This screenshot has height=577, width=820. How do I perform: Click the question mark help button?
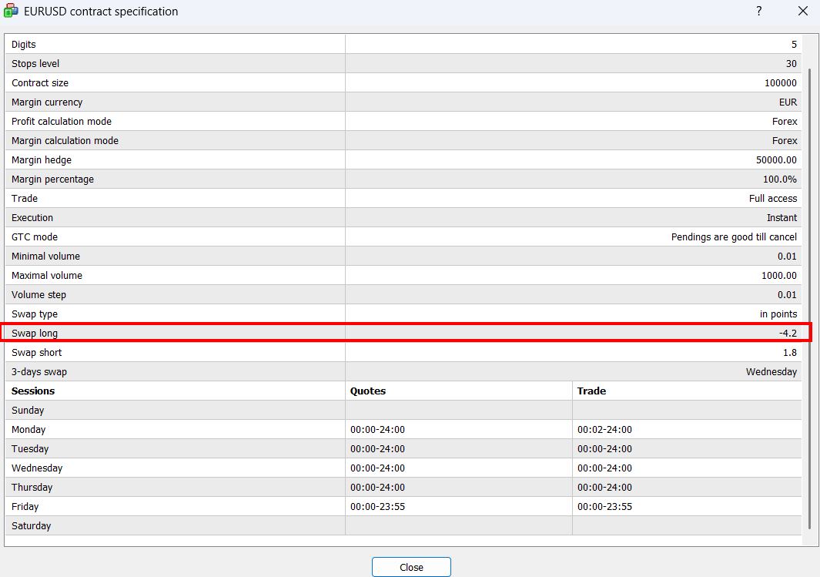click(758, 12)
